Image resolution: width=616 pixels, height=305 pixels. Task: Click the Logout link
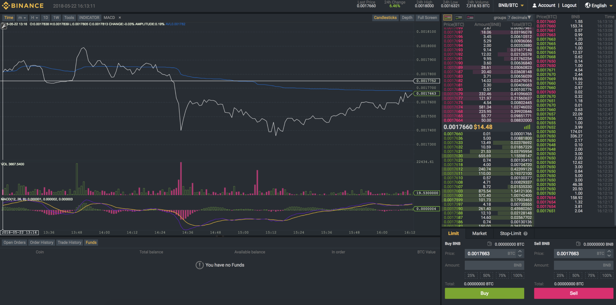(x=569, y=6)
